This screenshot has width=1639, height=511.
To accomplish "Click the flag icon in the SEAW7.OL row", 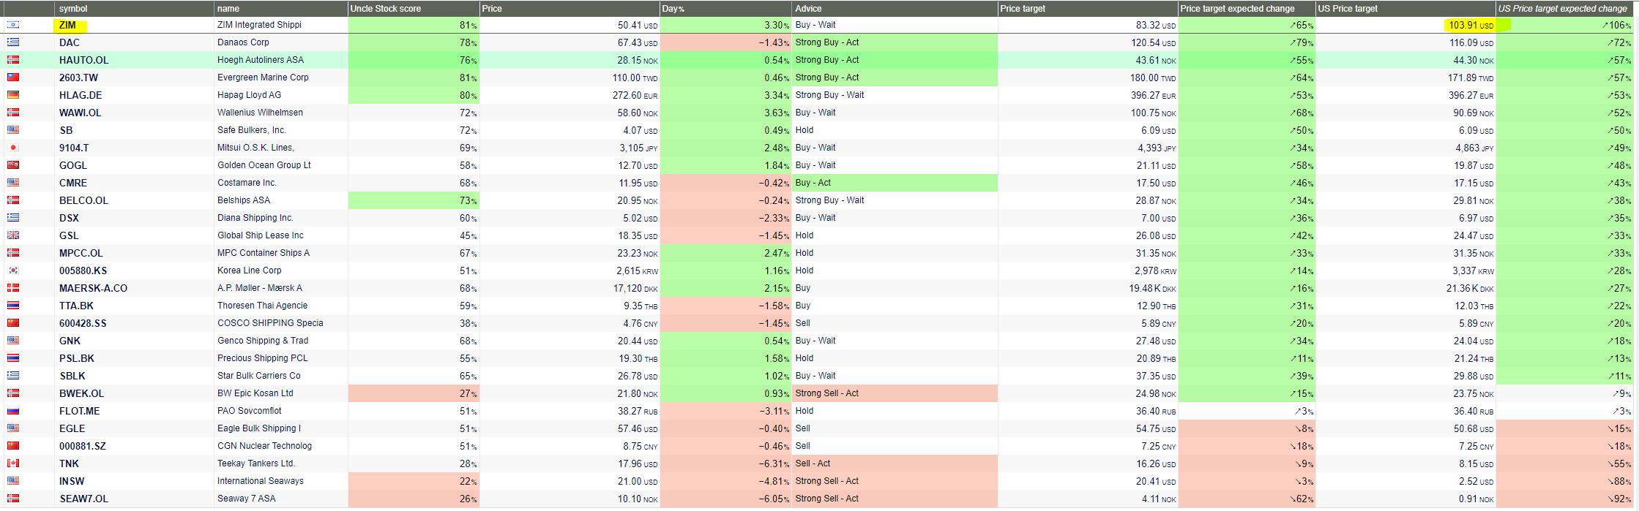I will 13,499.
